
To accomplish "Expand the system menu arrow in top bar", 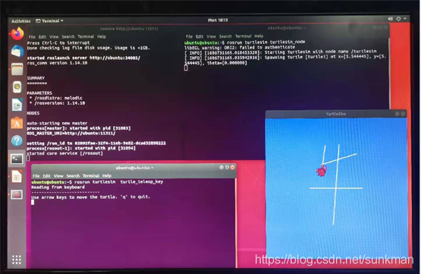I will (x=405, y=18).
